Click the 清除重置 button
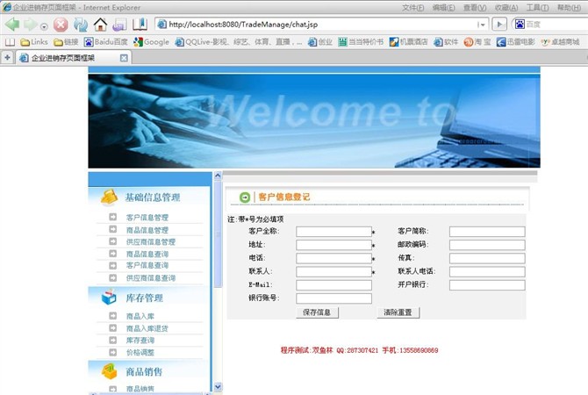This screenshot has height=395, width=588. coord(398,312)
